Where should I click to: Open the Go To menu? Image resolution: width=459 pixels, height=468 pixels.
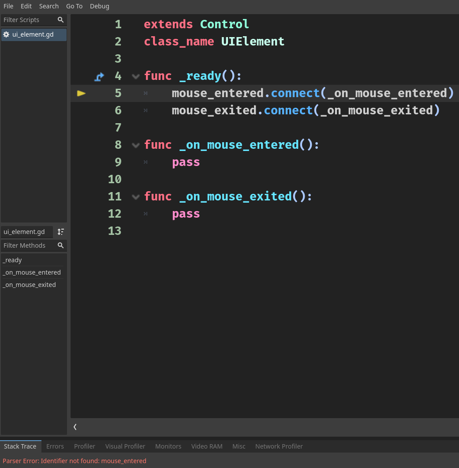pos(74,6)
